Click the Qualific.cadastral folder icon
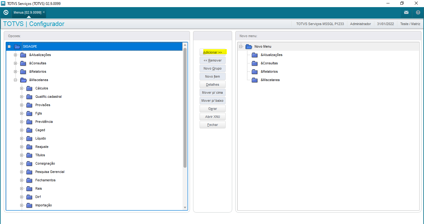The height and width of the screenshot is (224, 424). click(29, 97)
